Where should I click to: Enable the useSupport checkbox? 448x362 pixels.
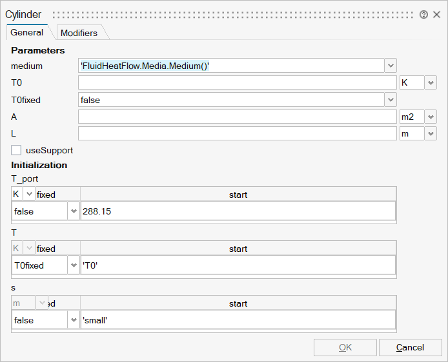[17, 150]
